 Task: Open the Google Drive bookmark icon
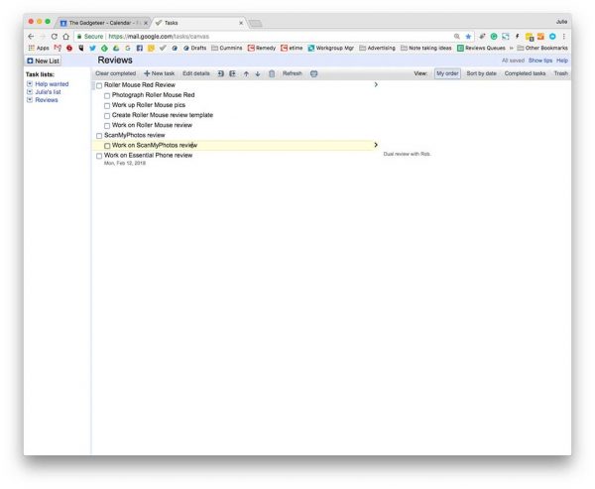[x=116, y=48]
